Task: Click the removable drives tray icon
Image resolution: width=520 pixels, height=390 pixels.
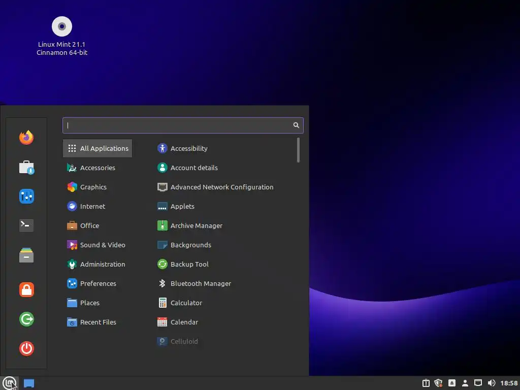Action: [451, 383]
